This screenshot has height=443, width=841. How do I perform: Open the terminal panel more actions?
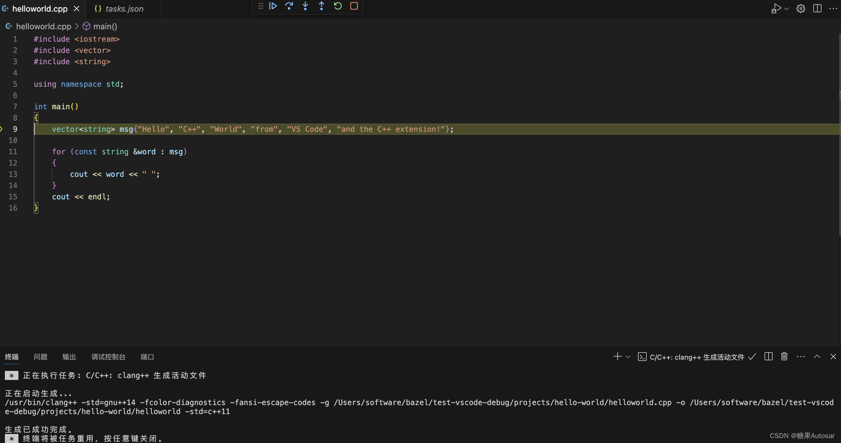800,356
